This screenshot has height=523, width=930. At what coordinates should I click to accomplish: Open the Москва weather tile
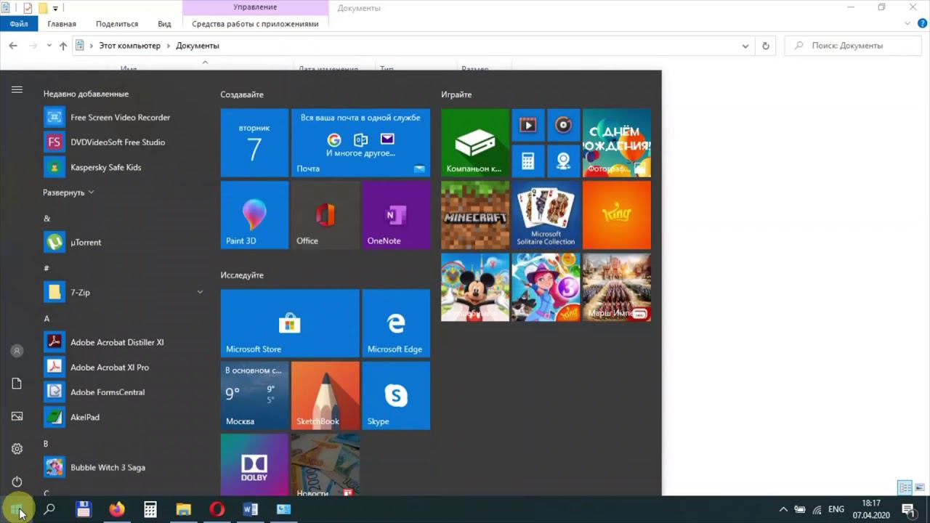coord(254,396)
